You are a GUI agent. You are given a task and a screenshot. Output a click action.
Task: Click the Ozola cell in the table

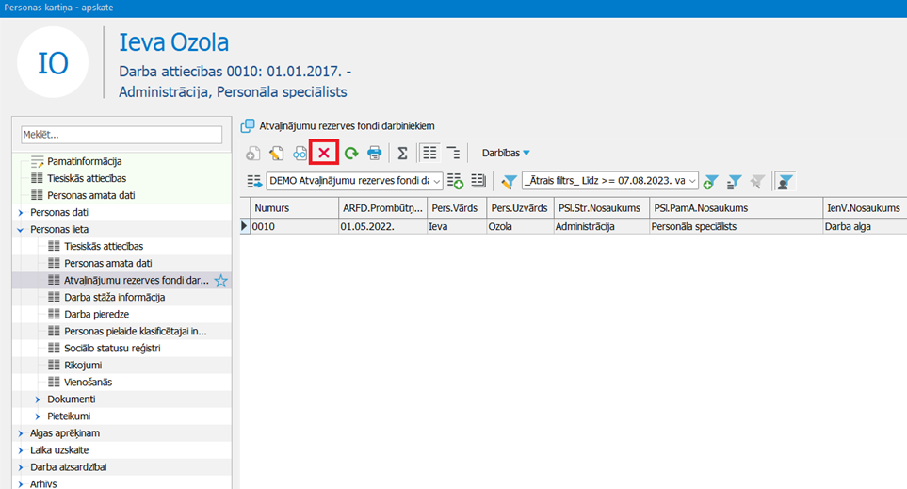(520, 226)
